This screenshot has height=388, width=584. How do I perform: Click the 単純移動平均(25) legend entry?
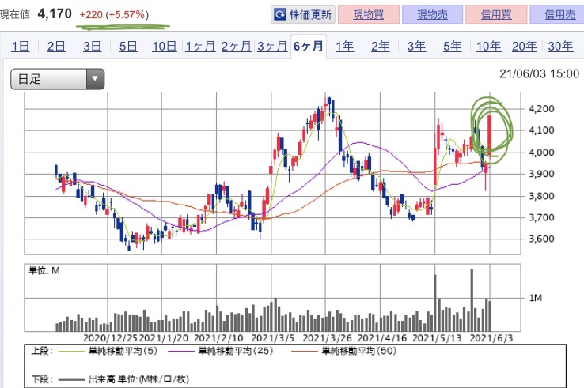pyautogui.click(x=221, y=351)
